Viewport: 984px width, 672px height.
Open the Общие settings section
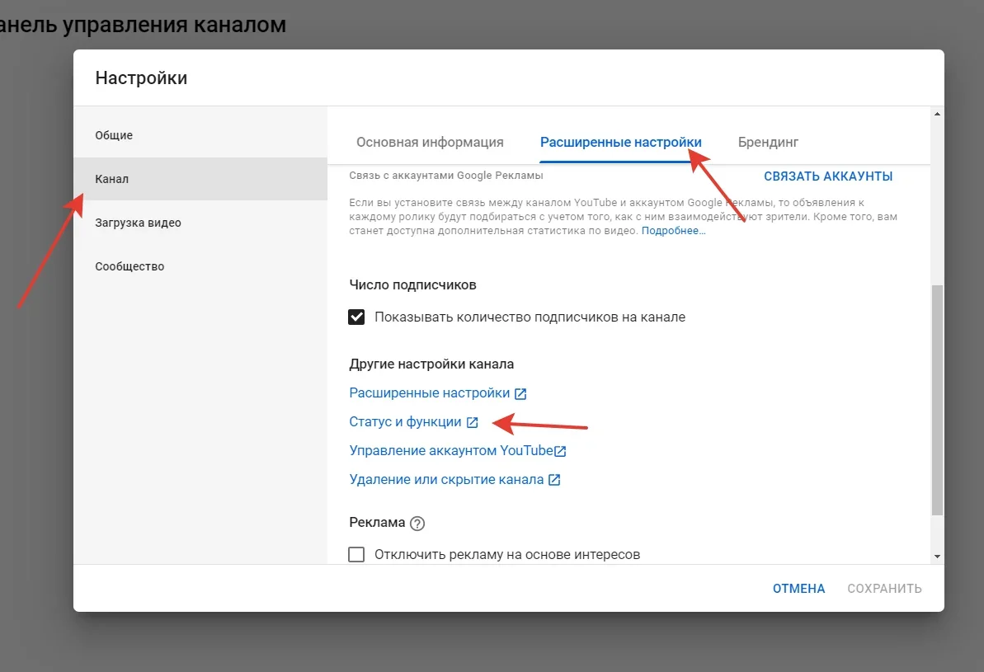pyautogui.click(x=114, y=135)
